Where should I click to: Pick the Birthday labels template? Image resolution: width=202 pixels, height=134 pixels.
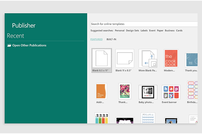[x=192, y=92]
